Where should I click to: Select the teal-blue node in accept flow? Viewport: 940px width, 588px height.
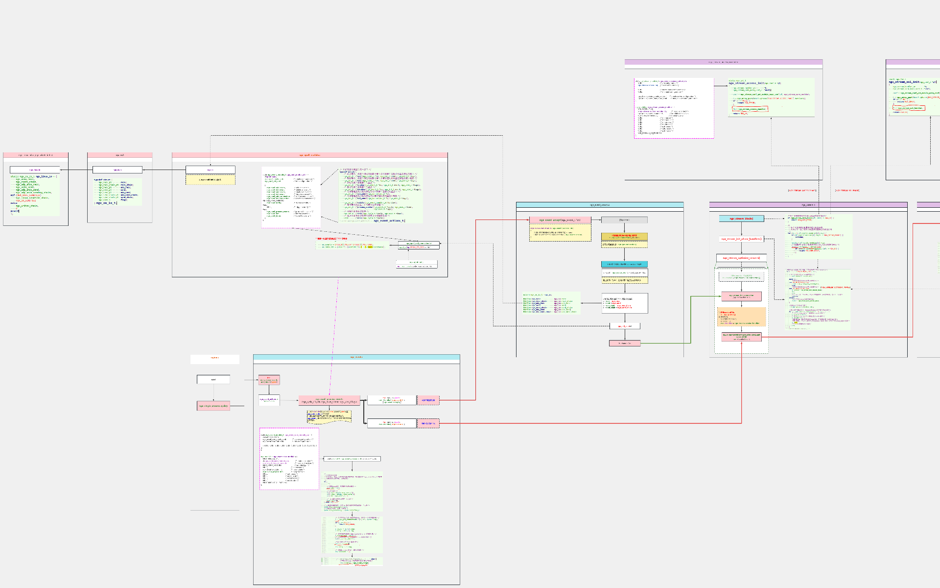(x=624, y=264)
